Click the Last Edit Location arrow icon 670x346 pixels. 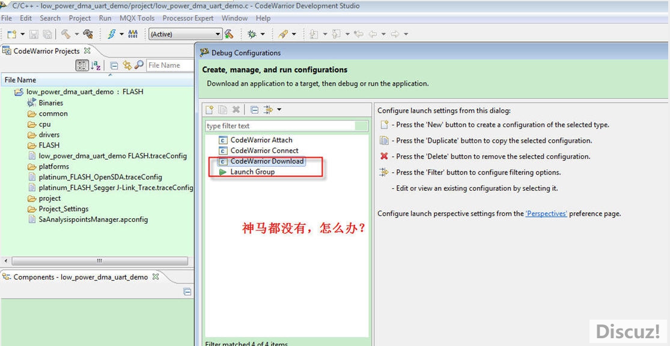coord(359,34)
